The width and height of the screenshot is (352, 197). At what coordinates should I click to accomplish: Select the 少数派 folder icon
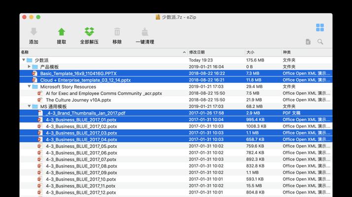[x=30, y=60]
